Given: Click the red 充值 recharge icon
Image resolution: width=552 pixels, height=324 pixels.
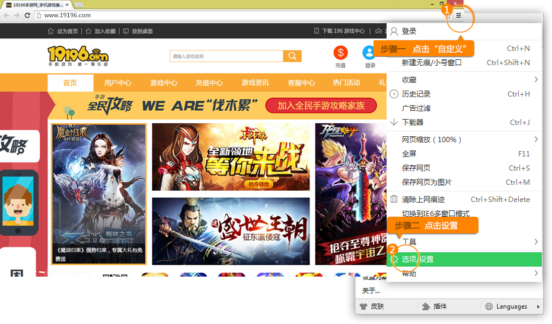Looking at the screenshot, I should 340,53.
